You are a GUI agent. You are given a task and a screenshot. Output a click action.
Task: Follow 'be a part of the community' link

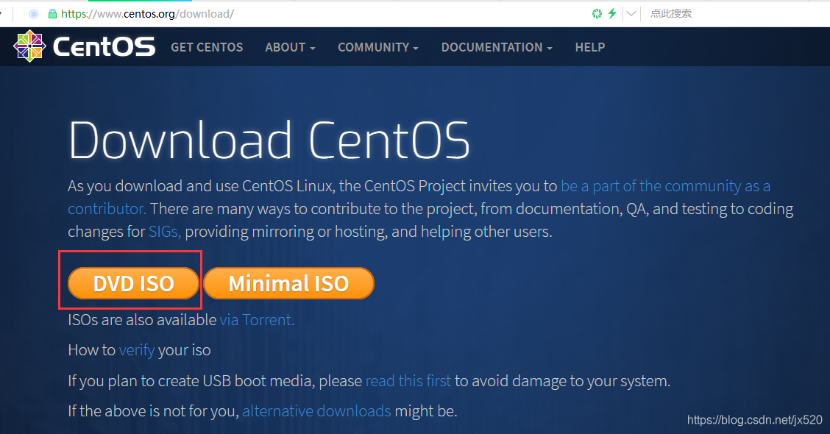[650, 186]
